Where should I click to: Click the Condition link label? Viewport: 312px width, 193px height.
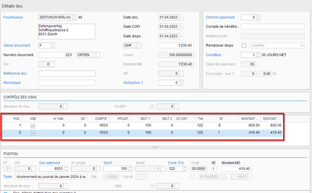click(214, 55)
